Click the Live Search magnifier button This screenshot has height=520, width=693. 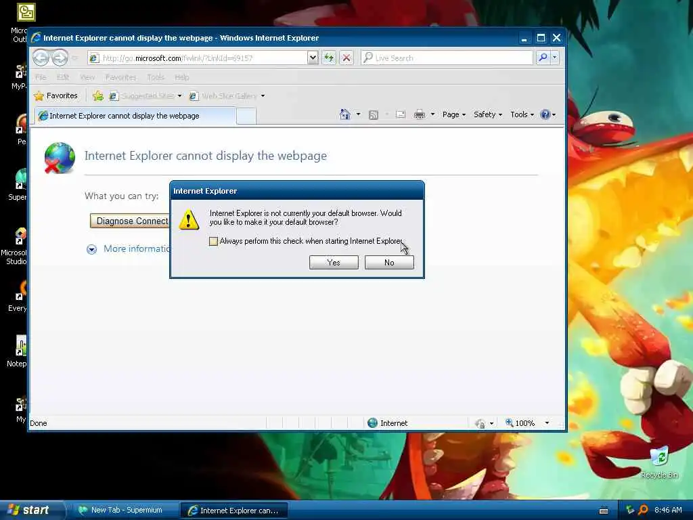(x=543, y=58)
